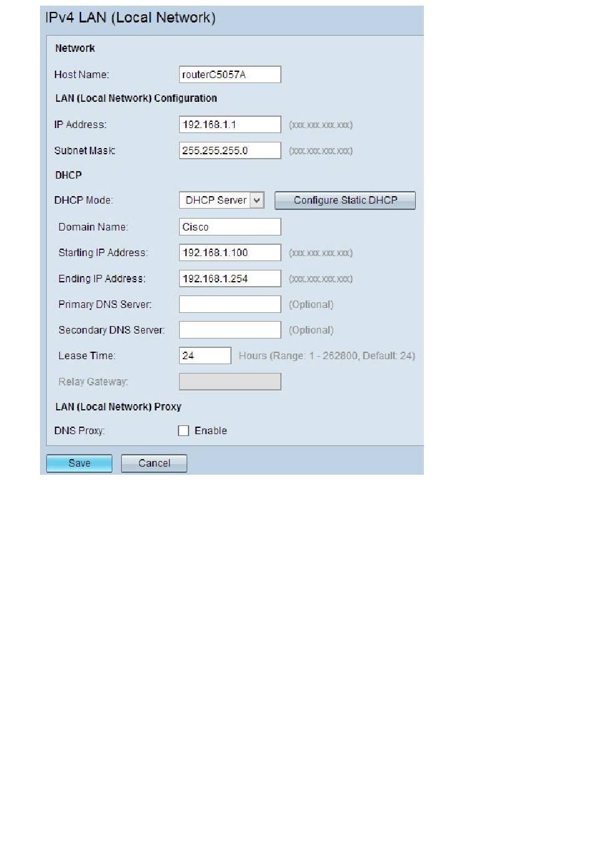Click the Host Name input field
Screen dimensions: 593x867
(230, 74)
